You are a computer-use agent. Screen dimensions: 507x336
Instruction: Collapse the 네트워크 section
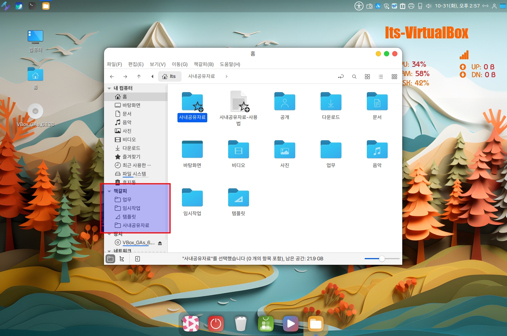click(x=109, y=251)
